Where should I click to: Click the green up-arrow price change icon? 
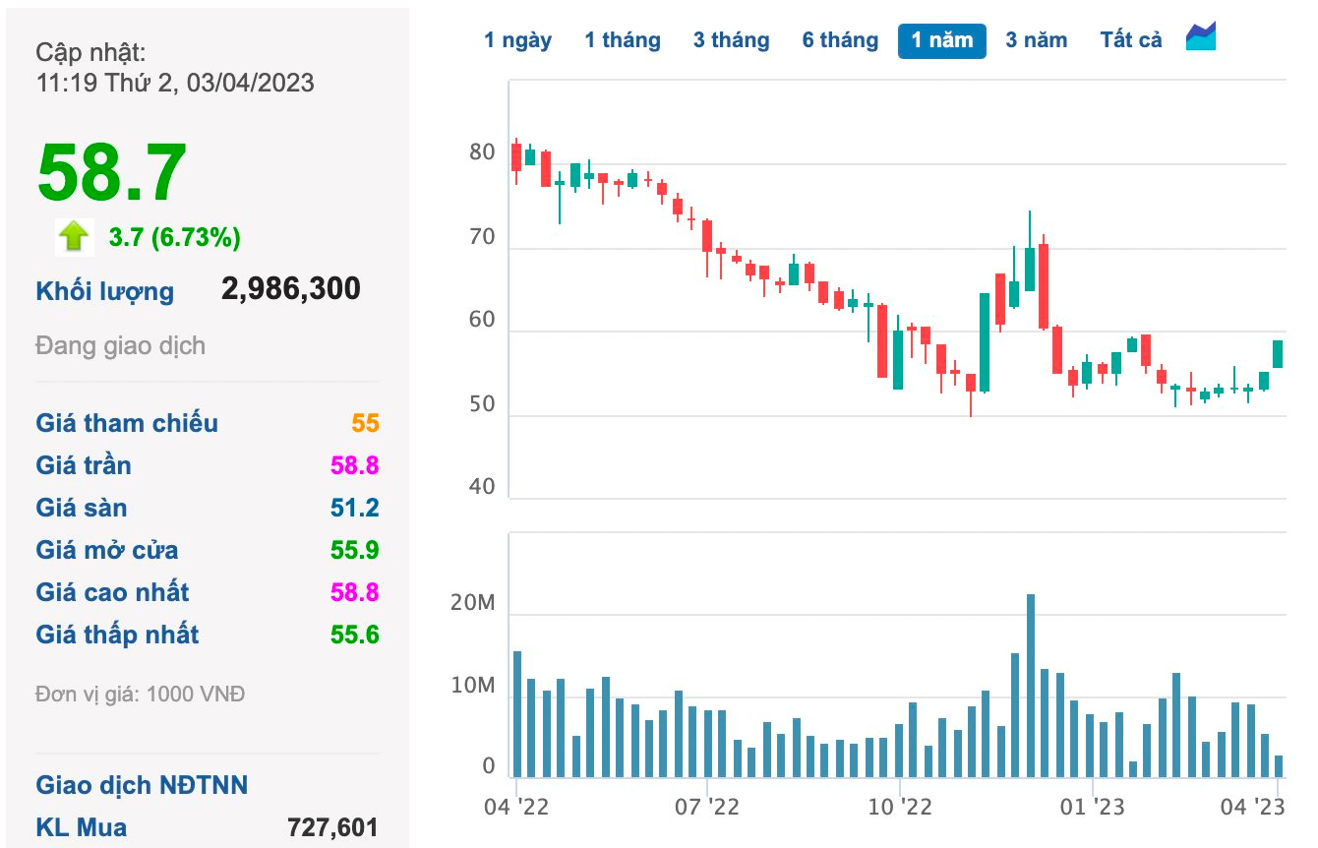click(74, 236)
